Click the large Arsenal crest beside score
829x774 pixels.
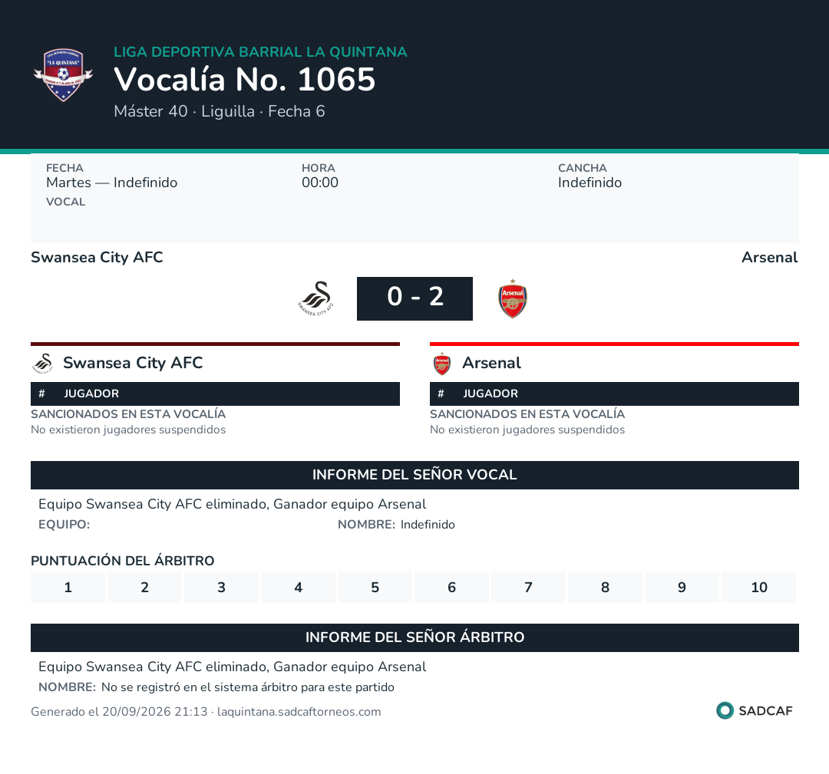[512, 298]
